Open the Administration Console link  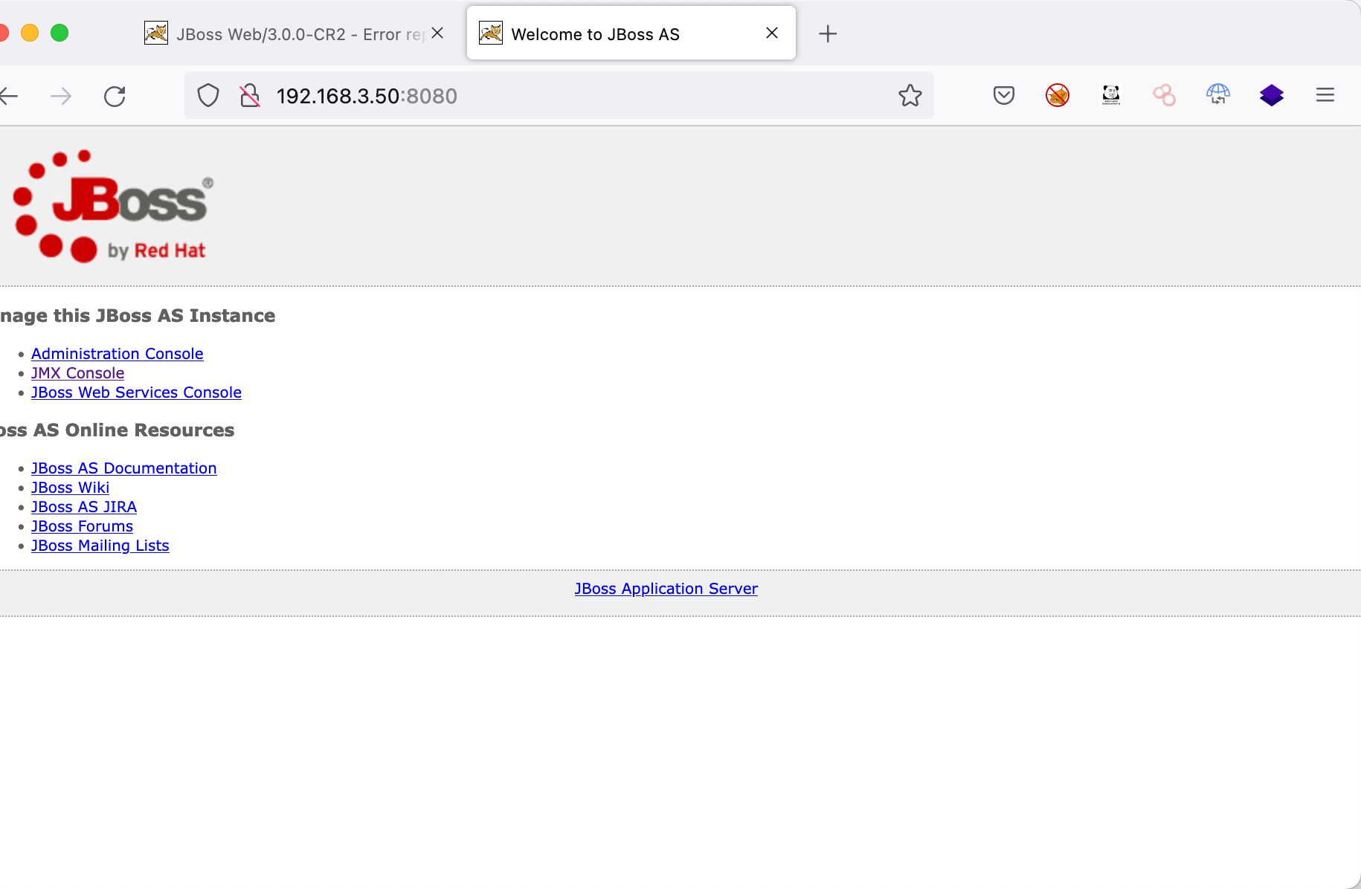(x=117, y=354)
